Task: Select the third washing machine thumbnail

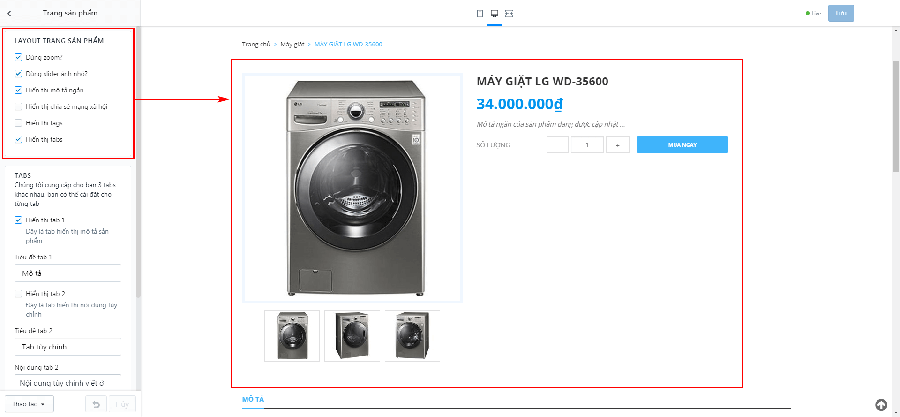Action: [x=412, y=336]
